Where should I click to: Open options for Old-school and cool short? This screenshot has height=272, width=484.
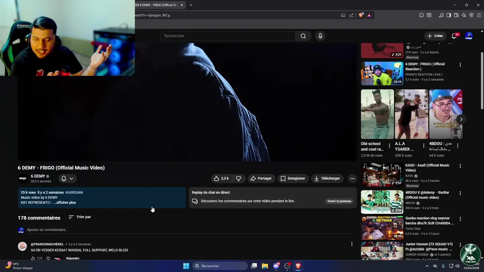(x=389, y=145)
